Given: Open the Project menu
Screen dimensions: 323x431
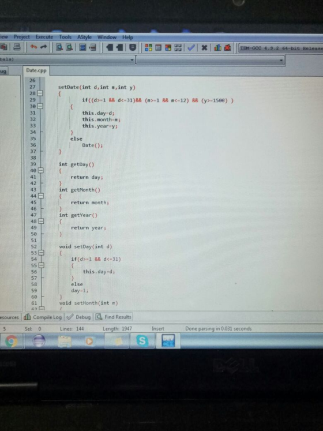Looking at the screenshot, I should click(x=22, y=37).
